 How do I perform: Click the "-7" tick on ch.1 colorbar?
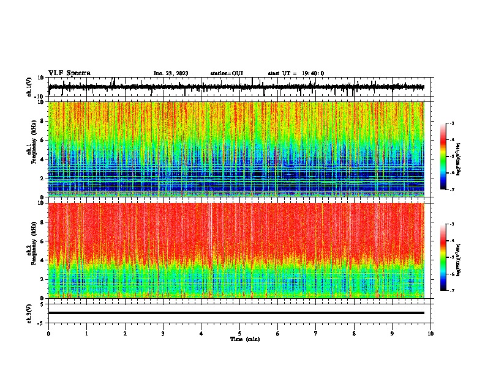452,189
